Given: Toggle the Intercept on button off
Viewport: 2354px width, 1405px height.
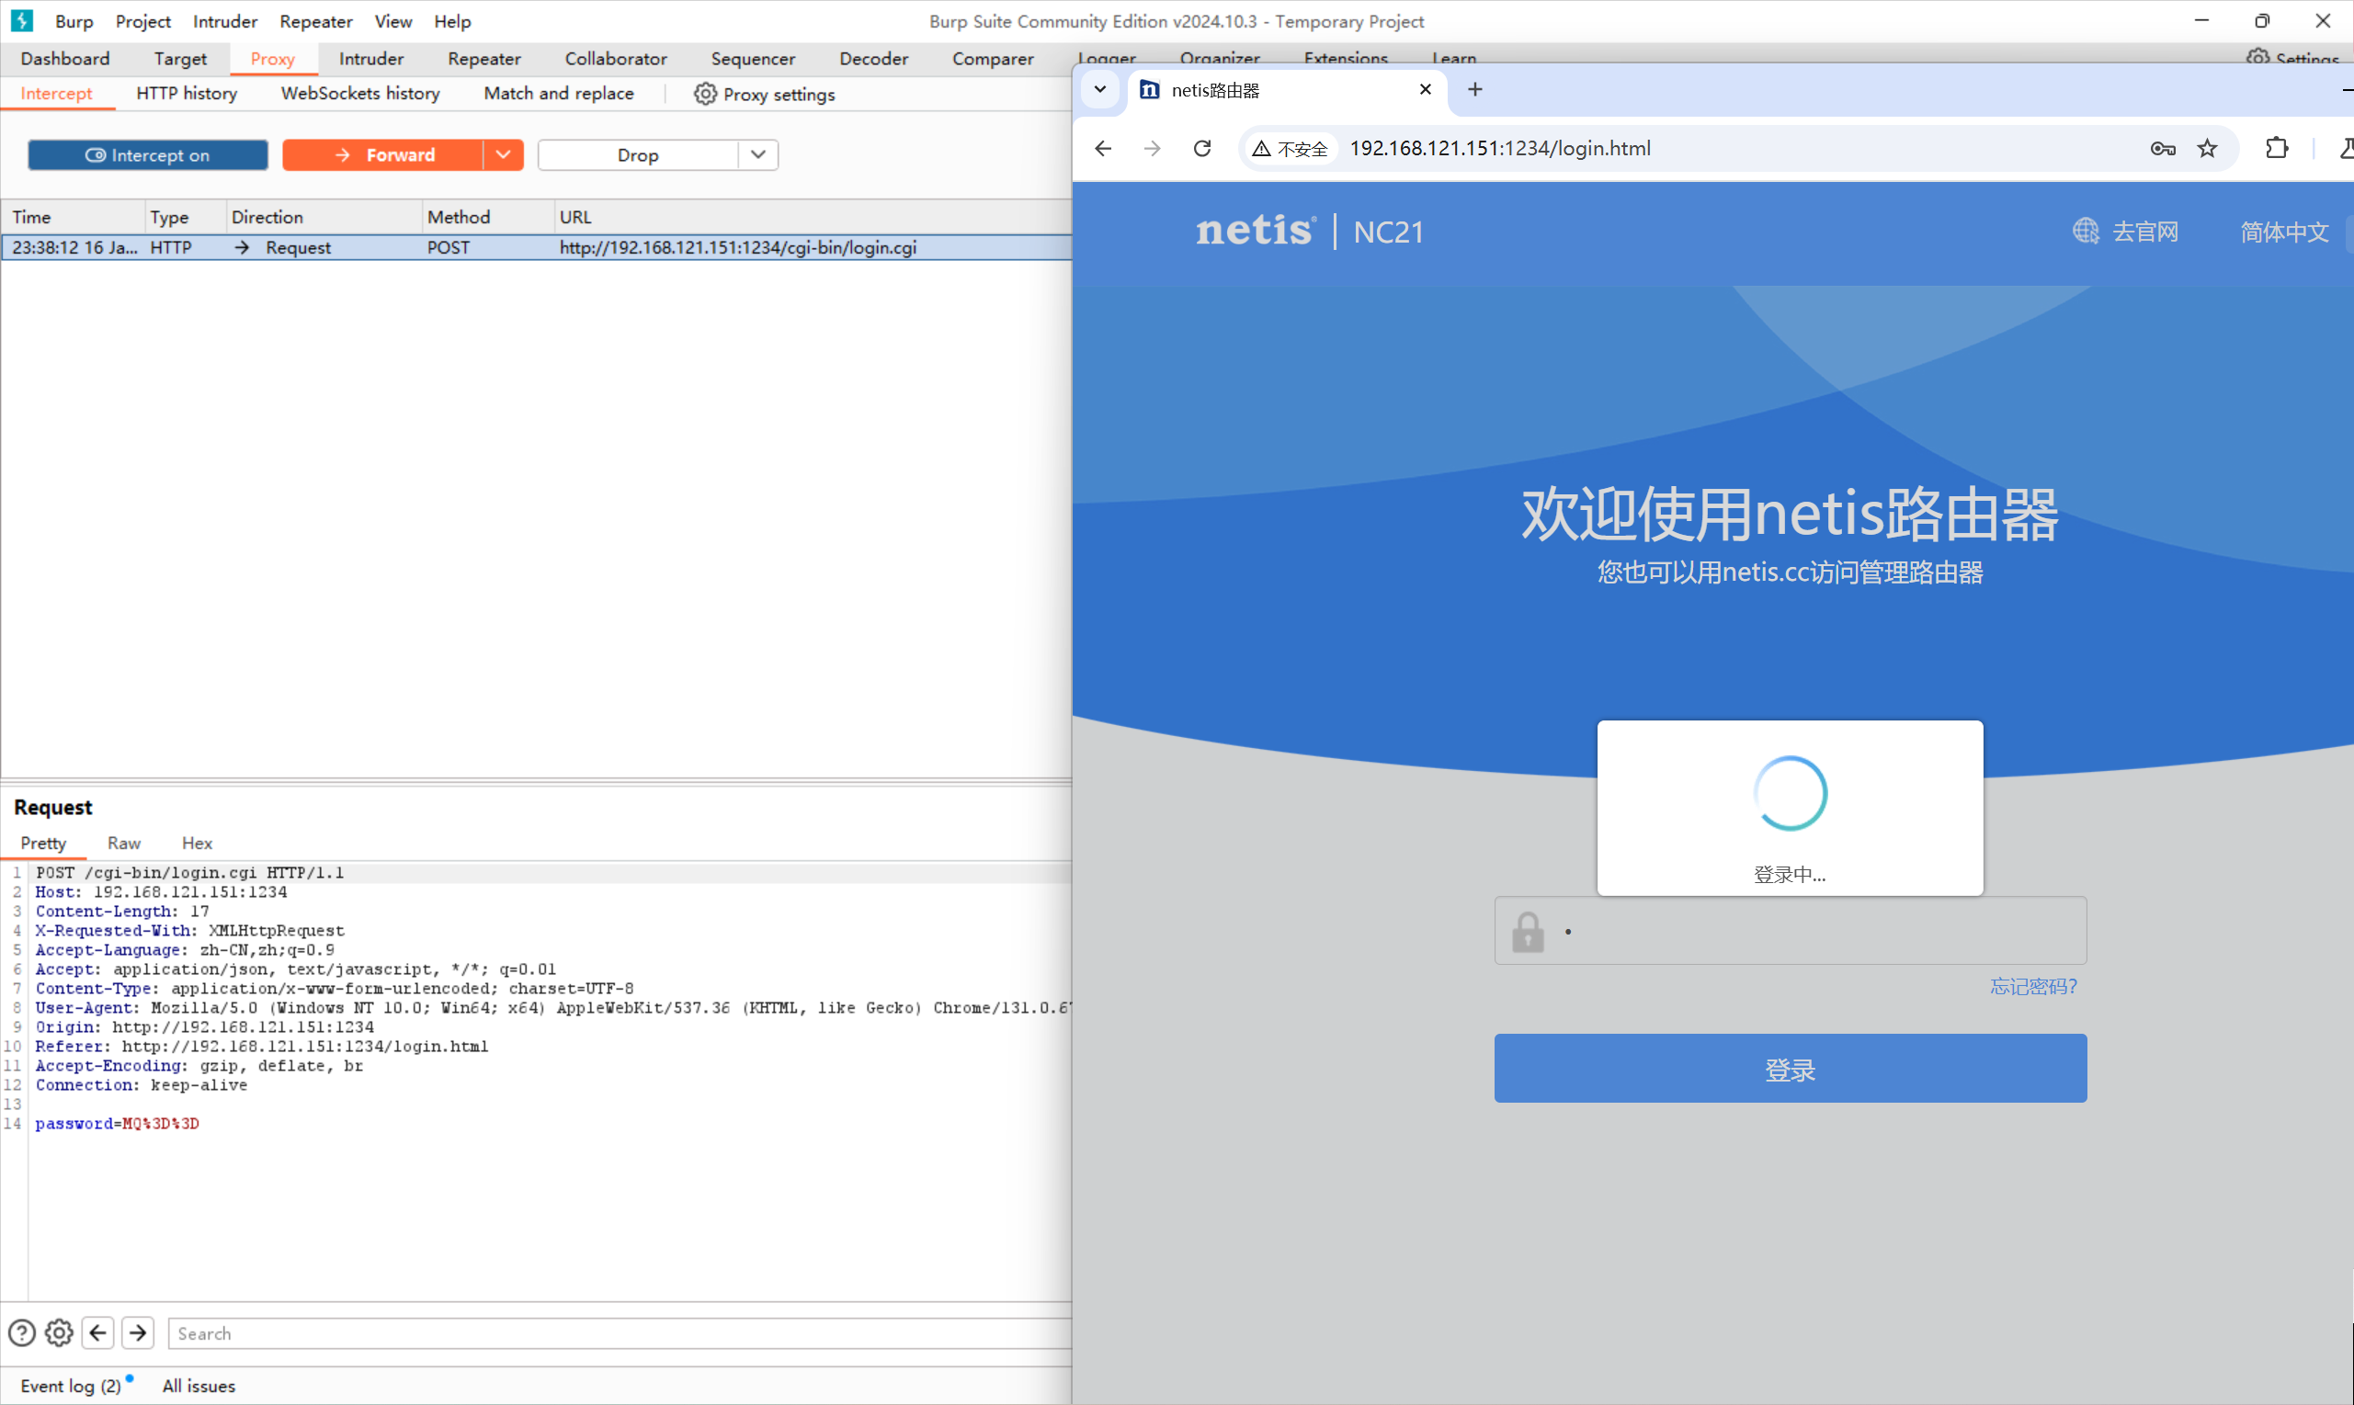Looking at the screenshot, I should click(x=148, y=155).
